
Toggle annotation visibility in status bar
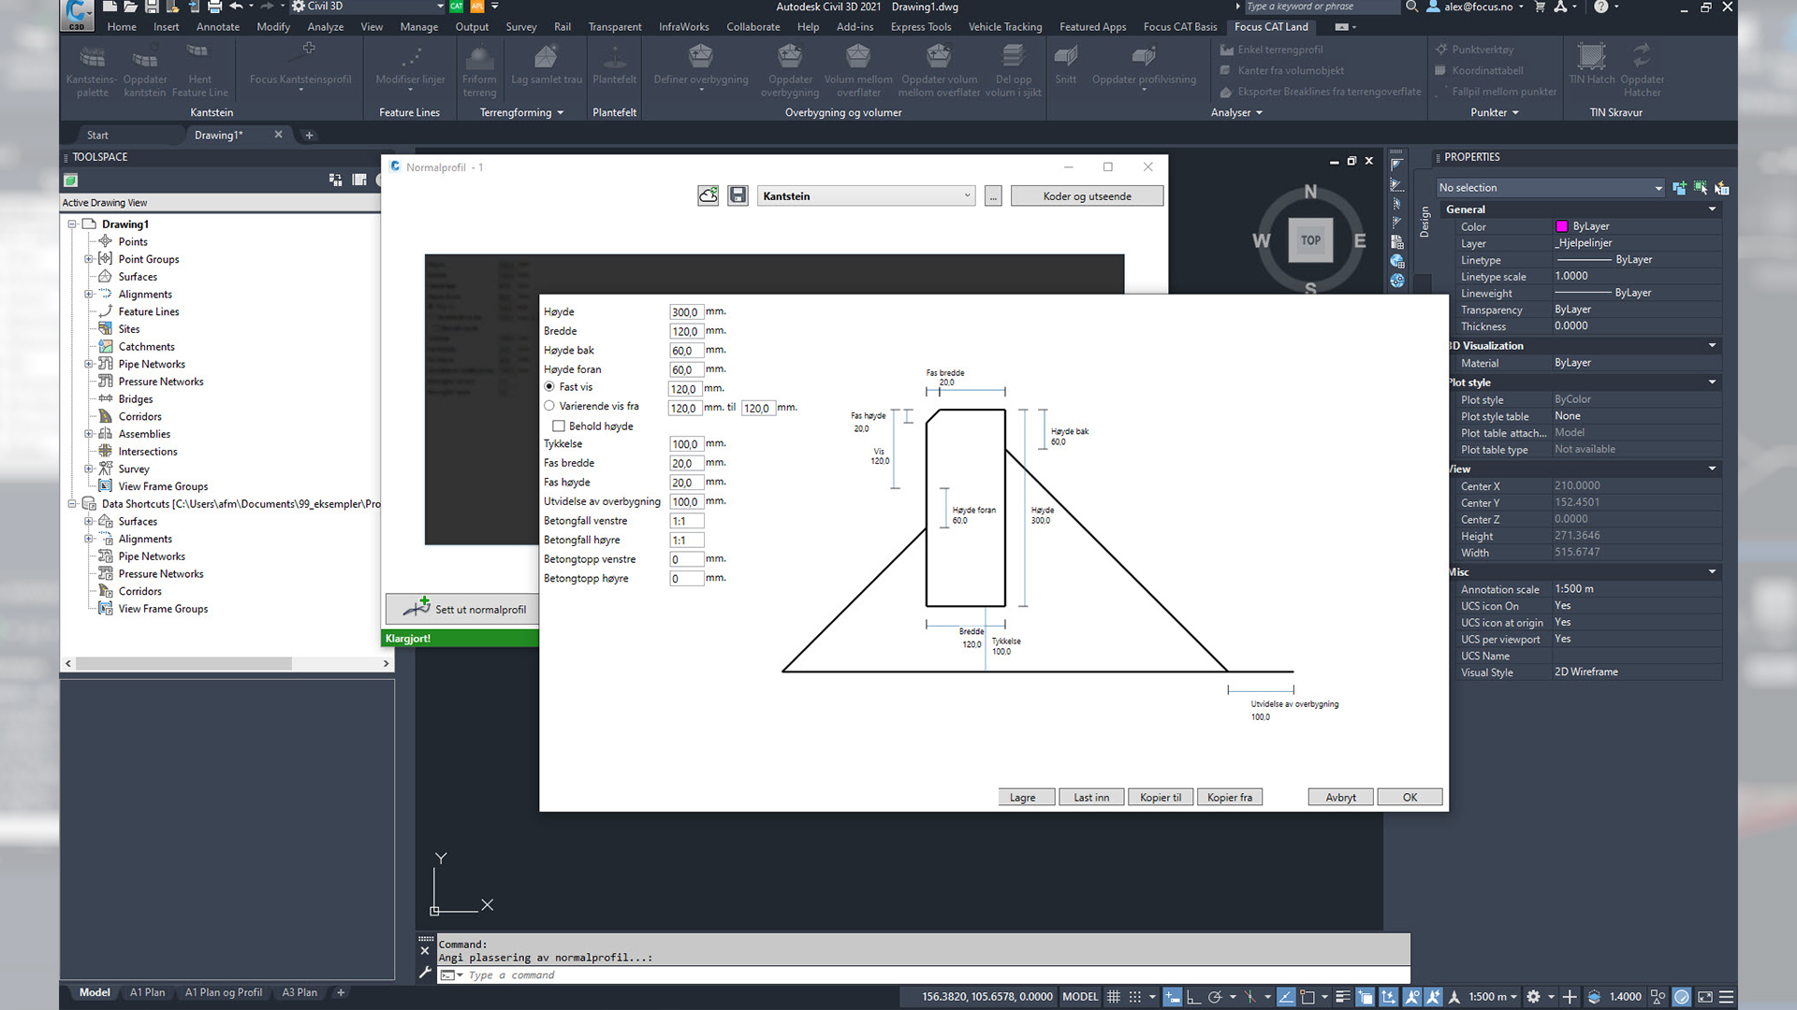[1412, 997]
